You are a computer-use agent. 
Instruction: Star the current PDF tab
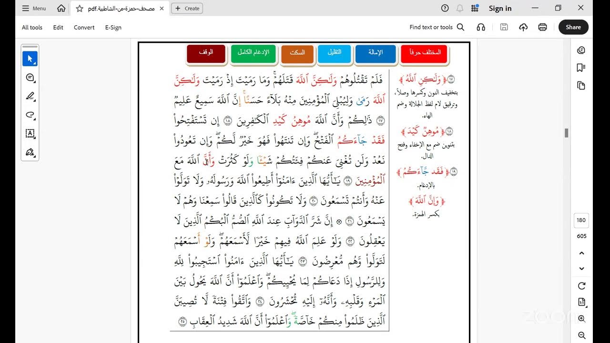point(80,8)
